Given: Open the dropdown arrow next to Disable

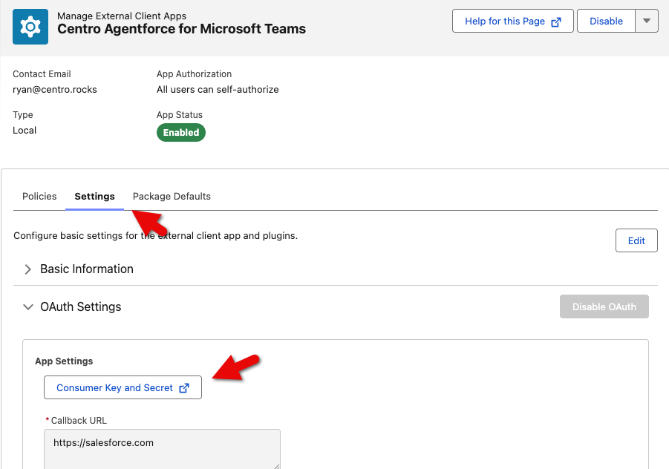Looking at the screenshot, I should 647,22.
